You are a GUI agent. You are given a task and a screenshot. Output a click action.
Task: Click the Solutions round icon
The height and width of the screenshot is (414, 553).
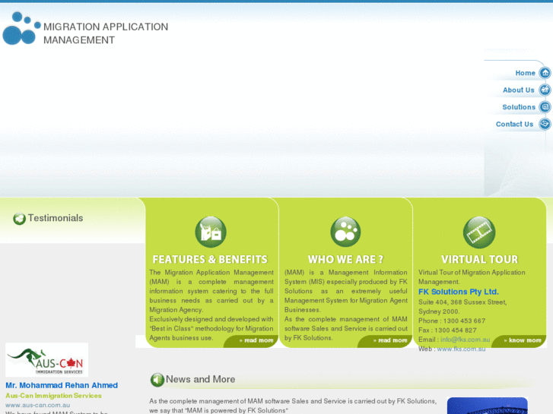coord(545,107)
